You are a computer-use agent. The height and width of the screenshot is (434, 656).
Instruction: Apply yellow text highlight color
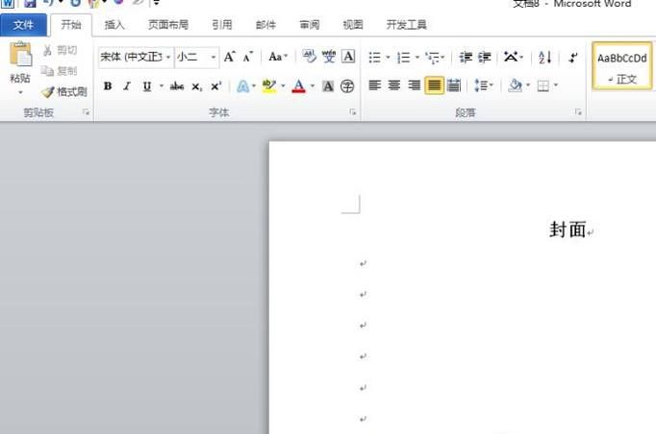pos(269,86)
